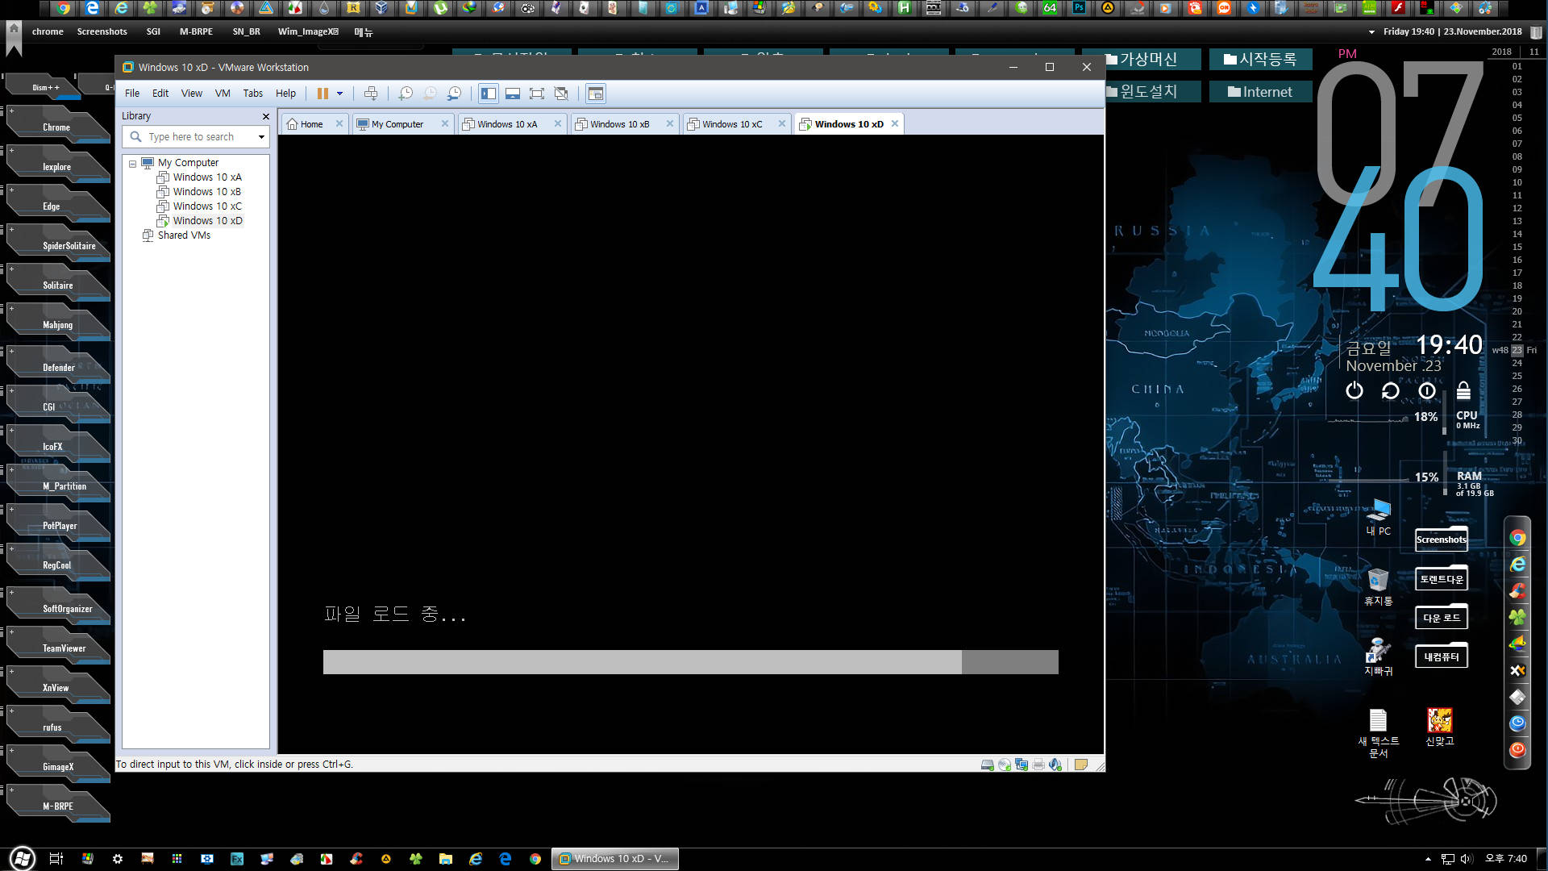1548x871 pixels.
Task: Open the 신맞고 desktop game icon
Action: pyautogui.click(x=1439, y=727)
